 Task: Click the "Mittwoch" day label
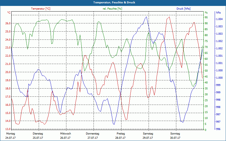click(66, 134)
